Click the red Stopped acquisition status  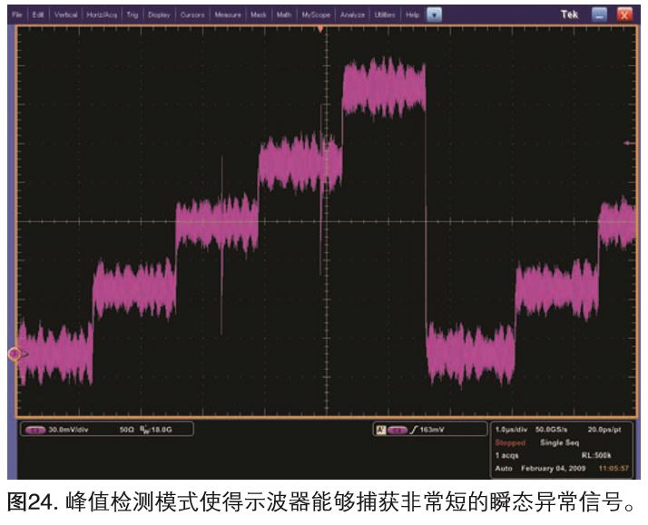509,443
